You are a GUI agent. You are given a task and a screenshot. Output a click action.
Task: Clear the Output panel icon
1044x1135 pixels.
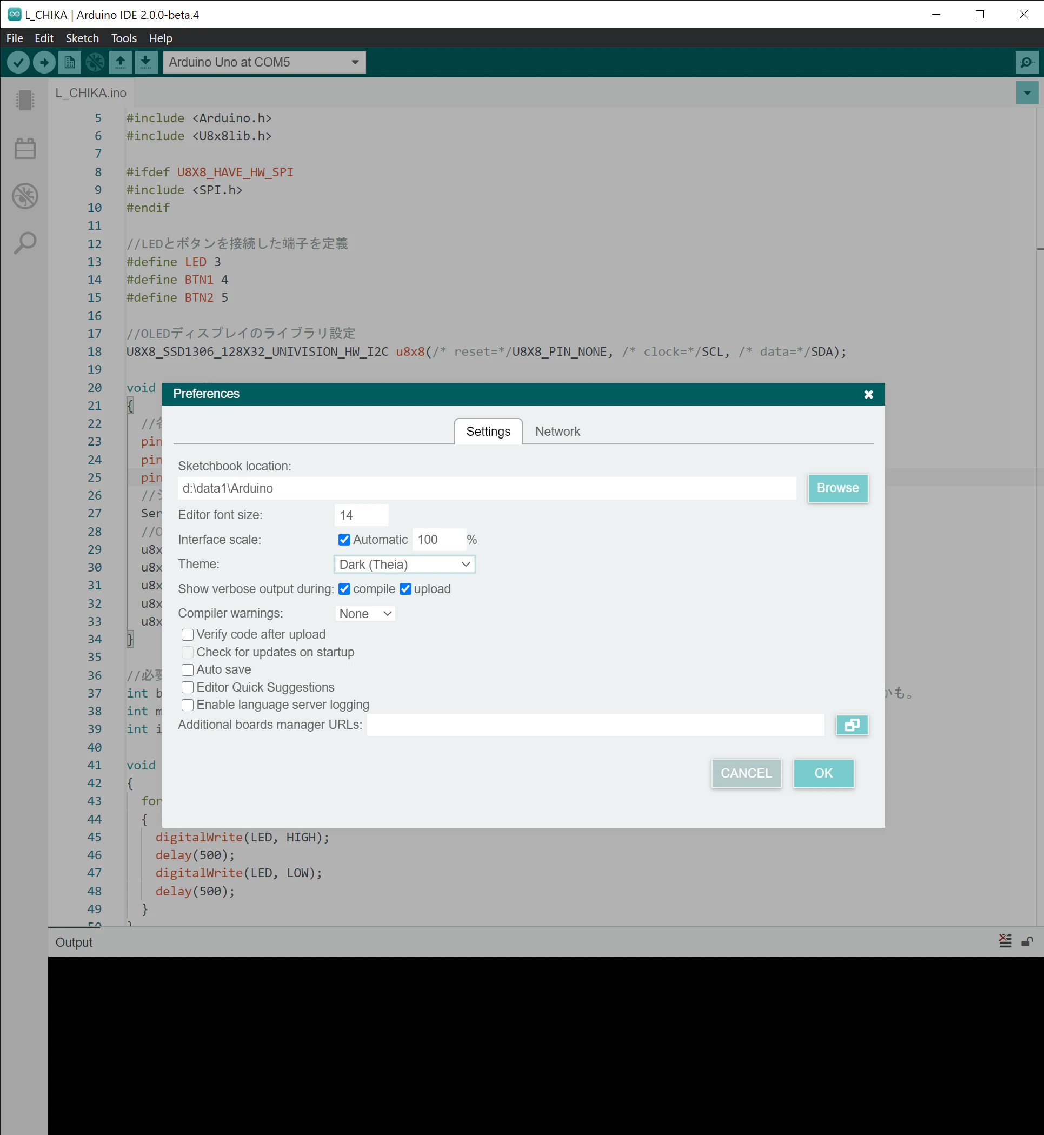pyautogui.click(x=1005, y=941)
